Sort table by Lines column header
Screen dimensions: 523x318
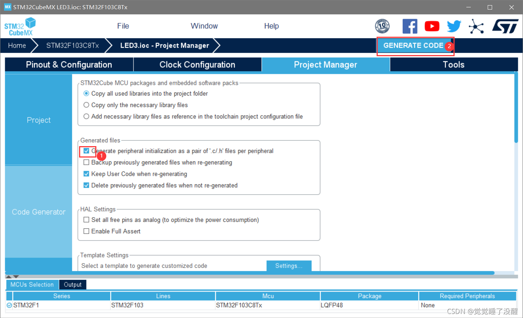pyautogui.click(x=163, y=296)
